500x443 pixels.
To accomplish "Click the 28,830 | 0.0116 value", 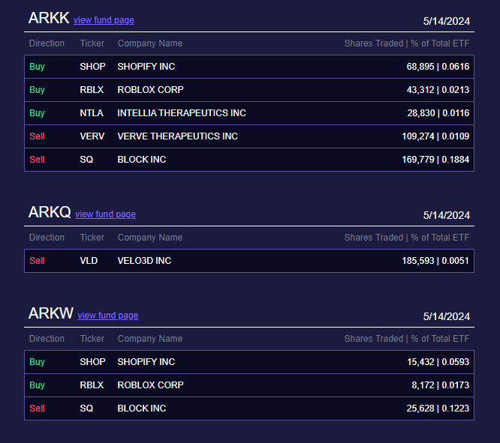I will (x=438, y=113).
